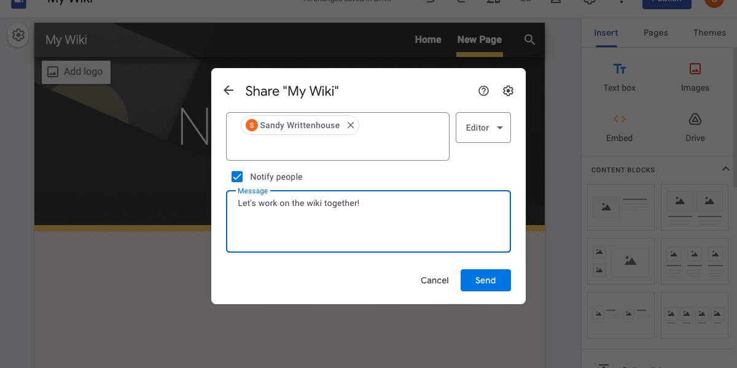
Task: Send the share invitation
Action: tap(486, 280)
